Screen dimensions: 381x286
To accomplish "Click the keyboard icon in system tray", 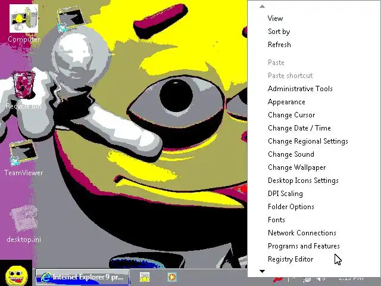I will pyautogui.click(x=307, y=279).
